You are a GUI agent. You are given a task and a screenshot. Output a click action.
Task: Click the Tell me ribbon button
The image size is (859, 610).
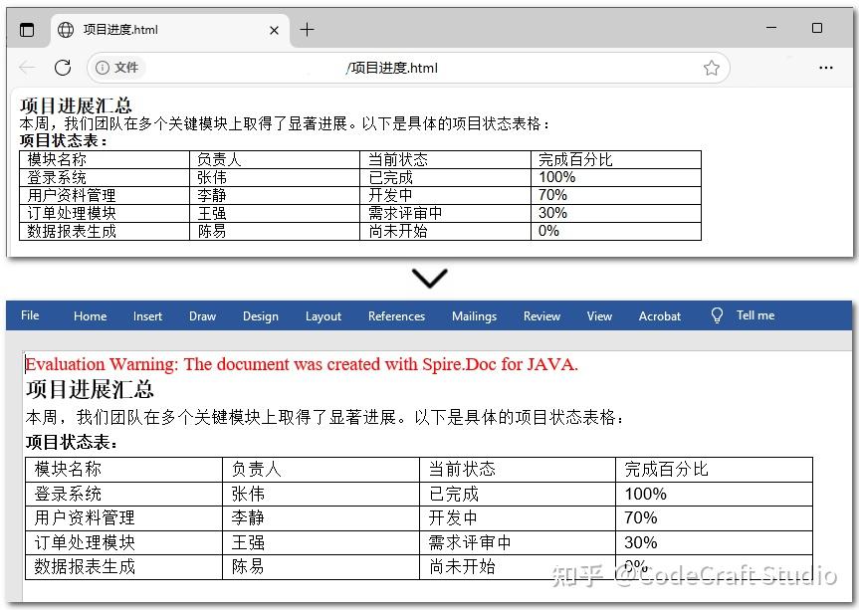tap(753, 315)
